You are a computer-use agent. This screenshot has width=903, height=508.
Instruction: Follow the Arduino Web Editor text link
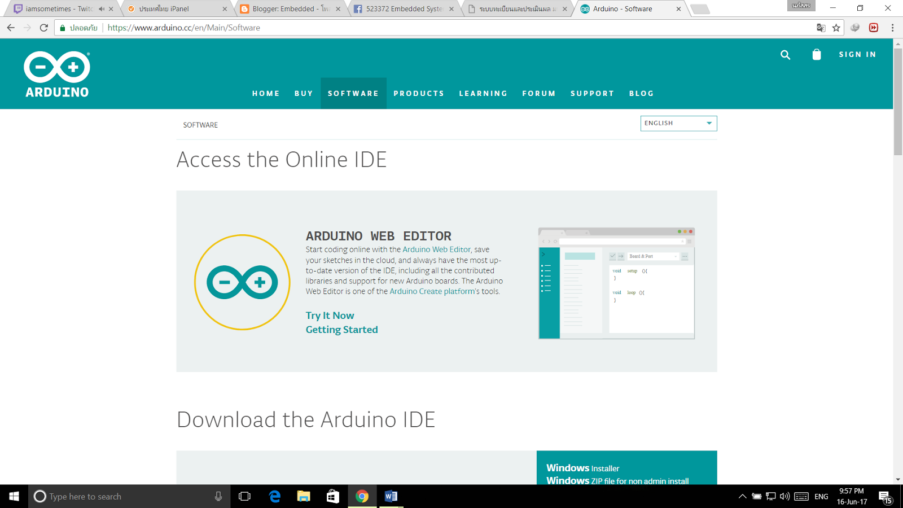point(436,249)
